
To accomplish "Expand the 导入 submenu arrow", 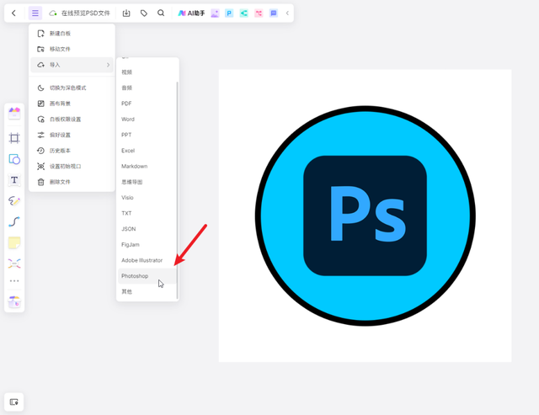I will tap(108, 65).
